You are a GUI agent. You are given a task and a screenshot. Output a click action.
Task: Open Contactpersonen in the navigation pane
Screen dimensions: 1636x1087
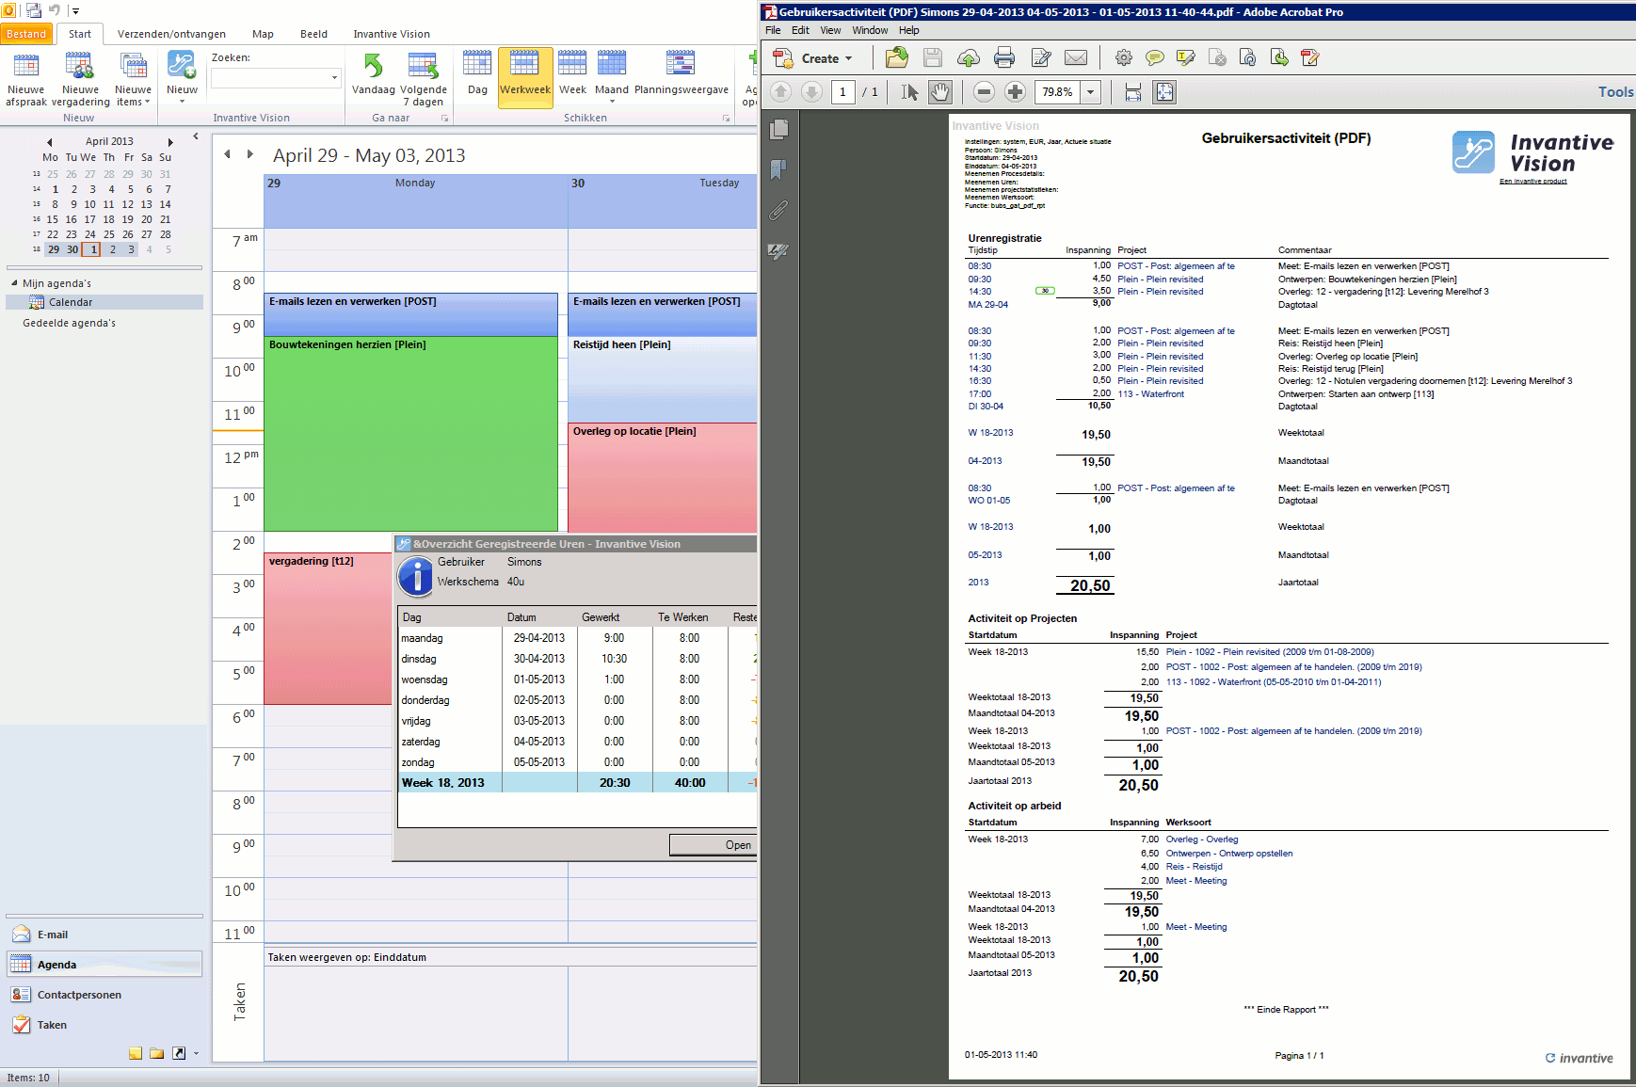[104, 995]
